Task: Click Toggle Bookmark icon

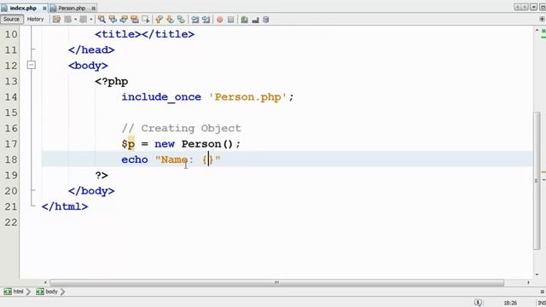Action: tap(181, 20)
